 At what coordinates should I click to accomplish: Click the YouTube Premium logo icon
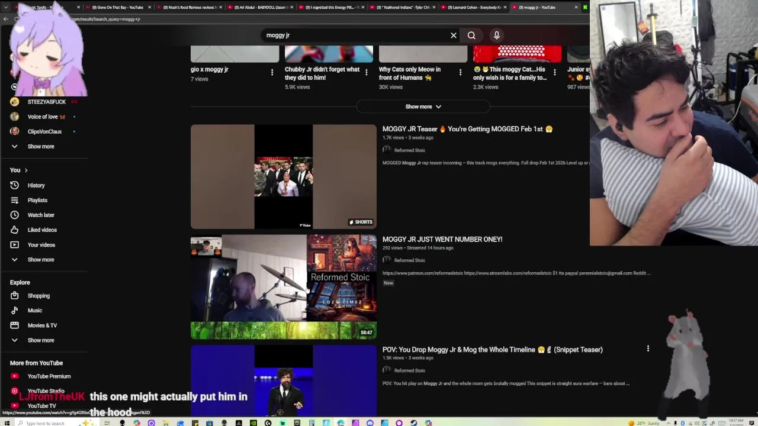pos(15,376)
